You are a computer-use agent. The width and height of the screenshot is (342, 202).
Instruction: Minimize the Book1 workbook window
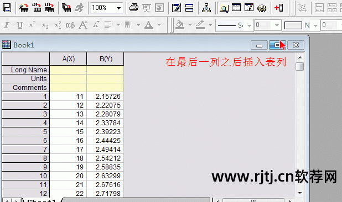259,45
